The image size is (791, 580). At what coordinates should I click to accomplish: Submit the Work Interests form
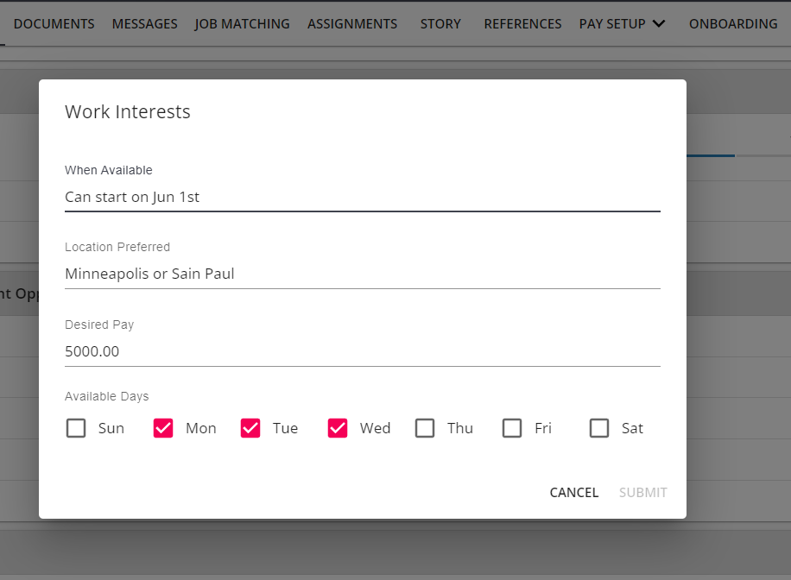[643, 492]
